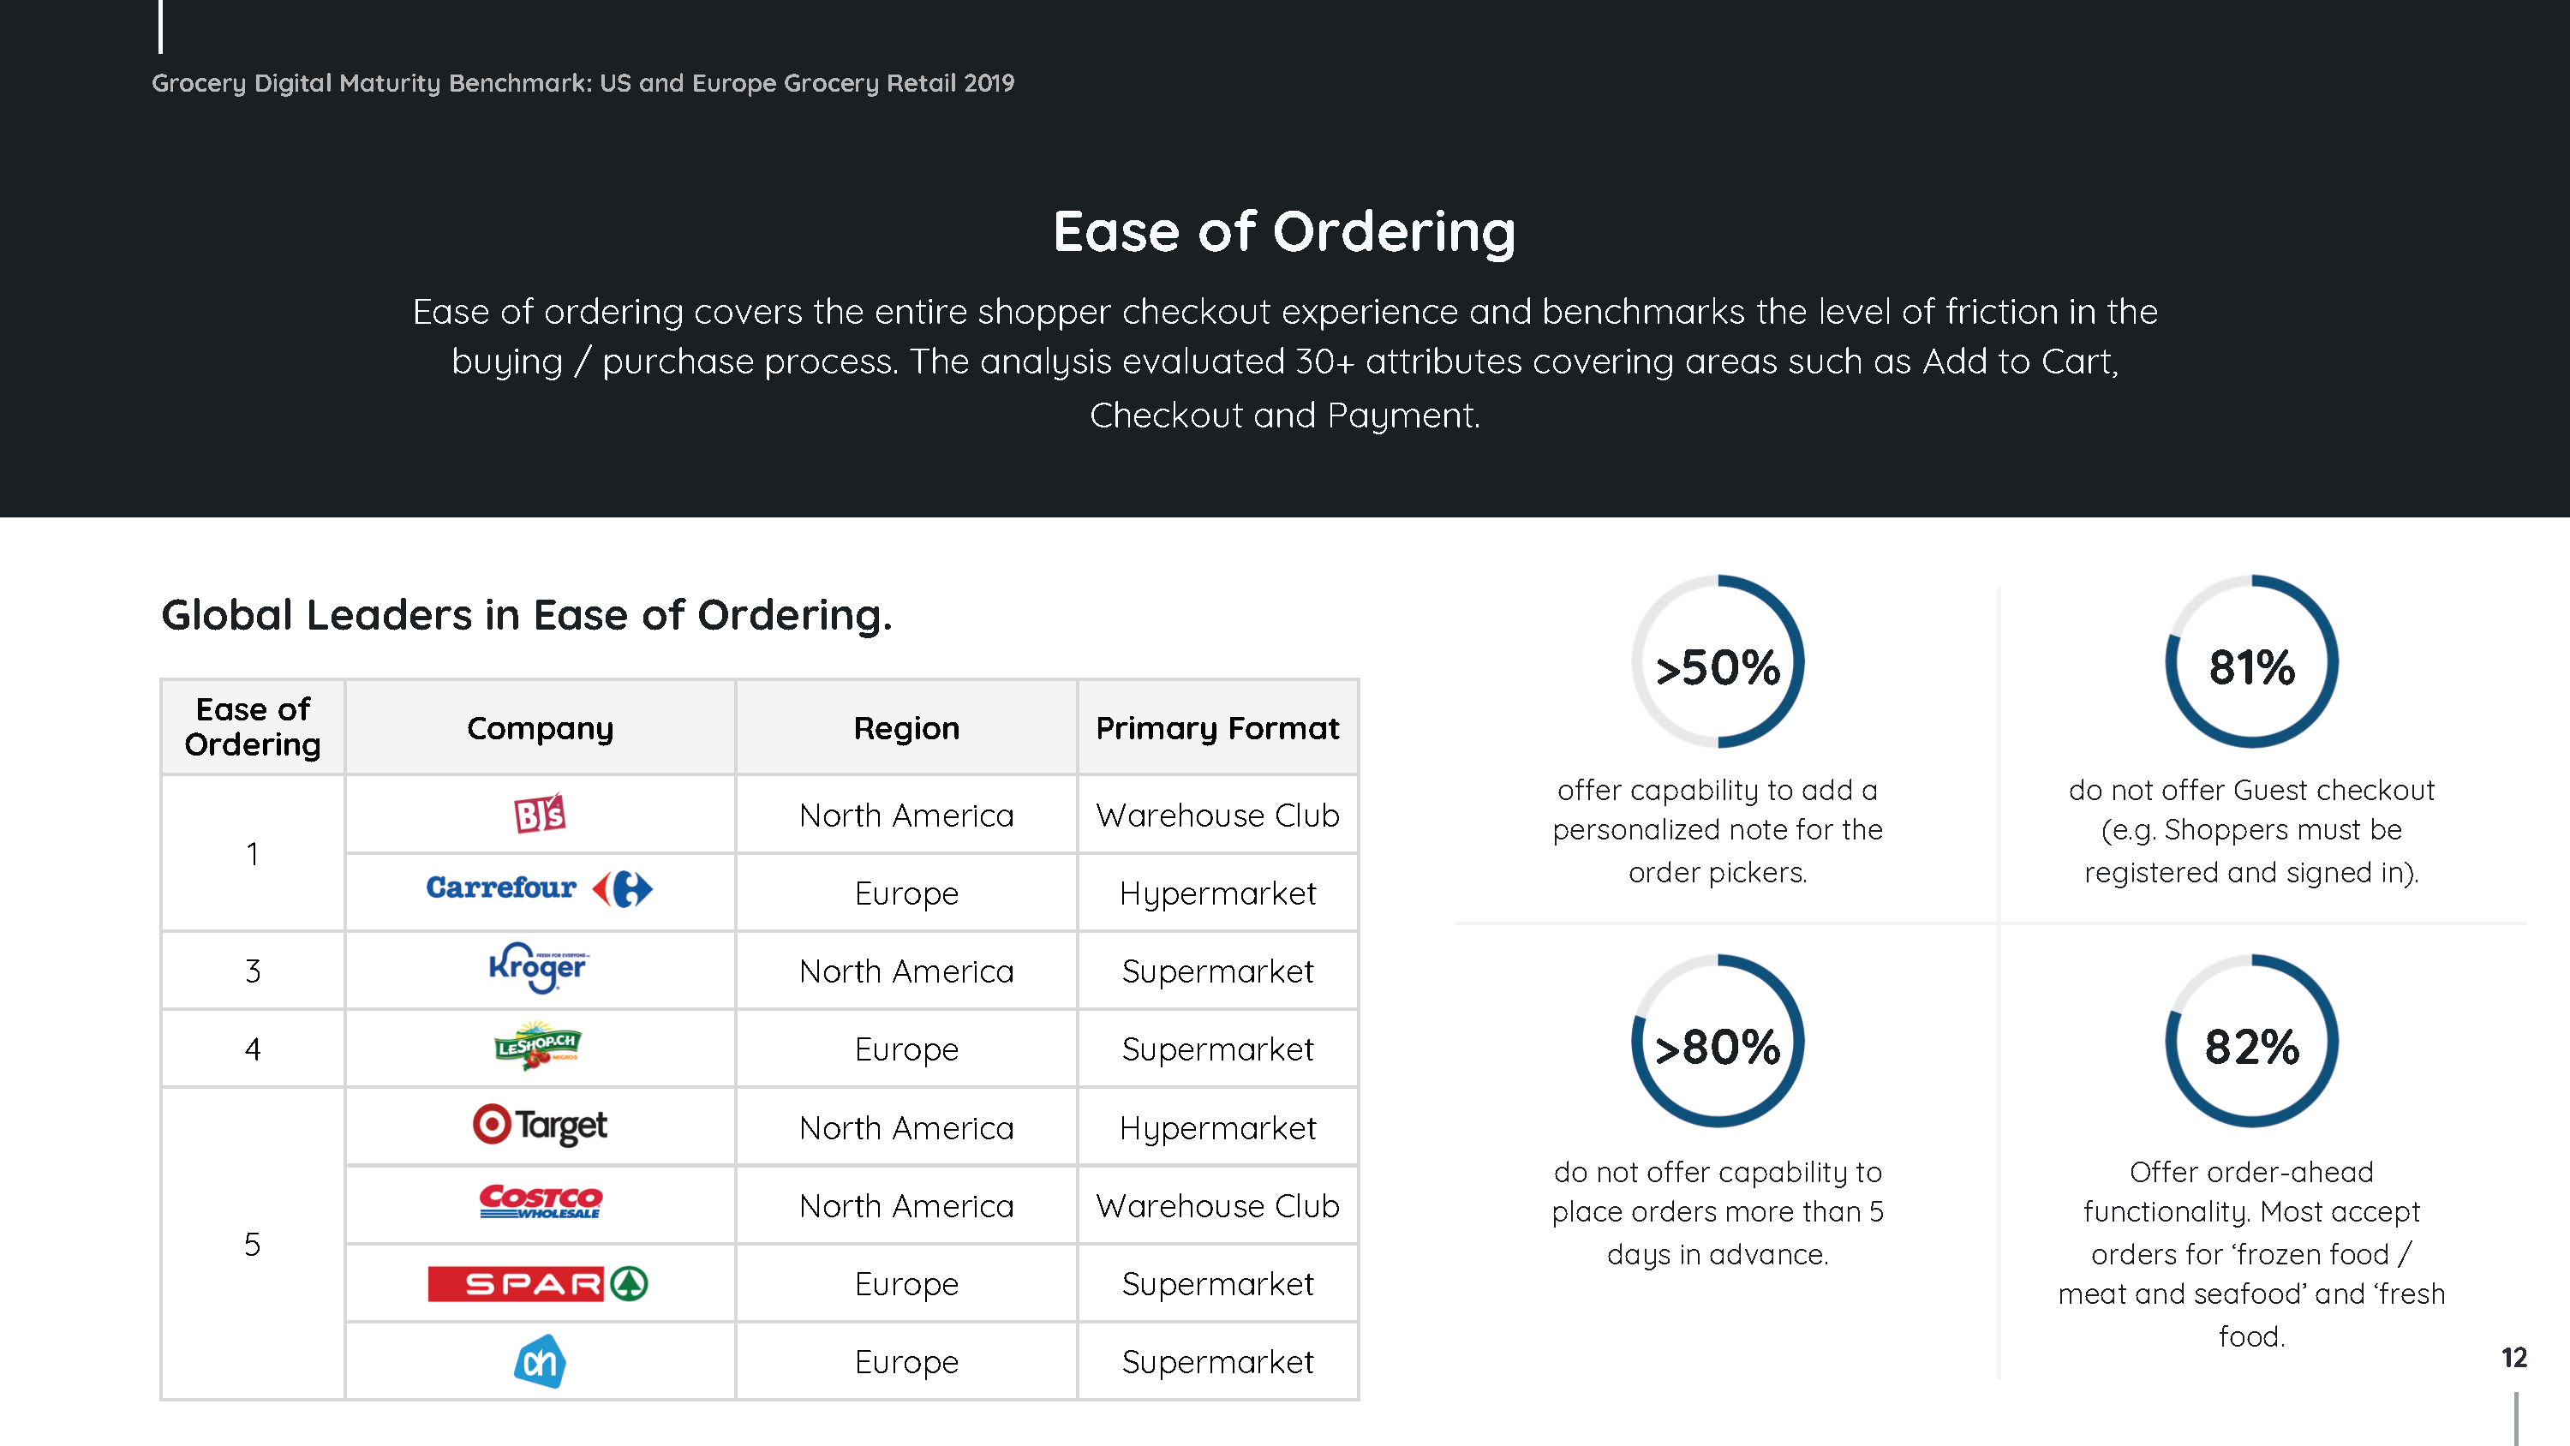Click Warehouse Club in the BJ's row
The image size is (2570, 1446).
1217,816
